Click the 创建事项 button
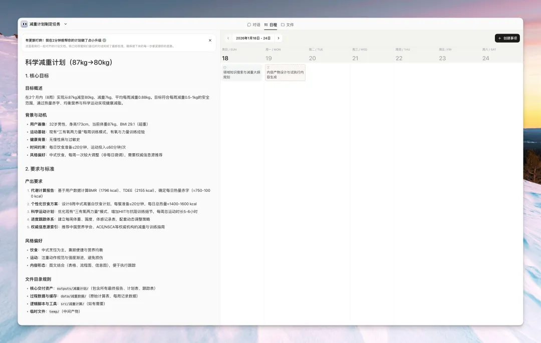Screen dimensions: 541x343 pos(507,38)
